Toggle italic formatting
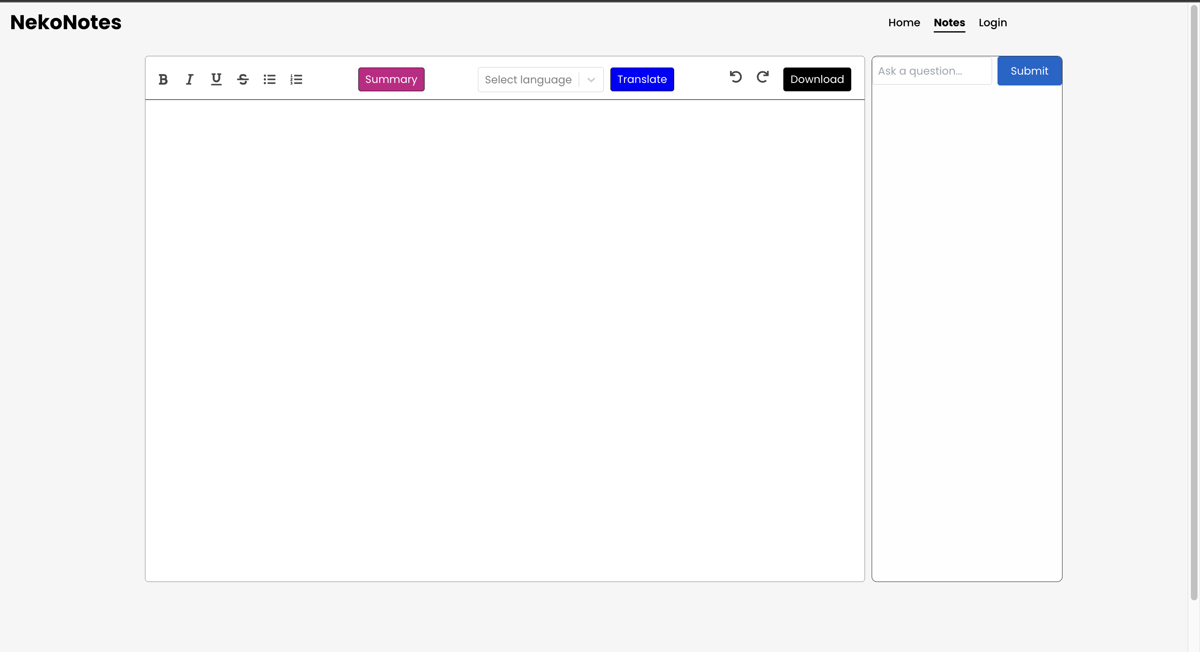 (190, 79)
